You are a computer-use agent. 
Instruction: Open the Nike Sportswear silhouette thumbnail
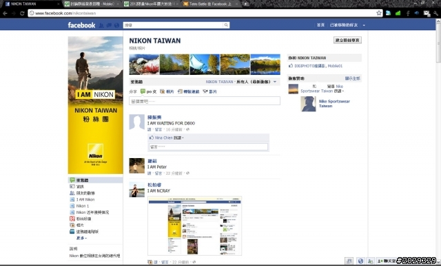coord(308,104)
